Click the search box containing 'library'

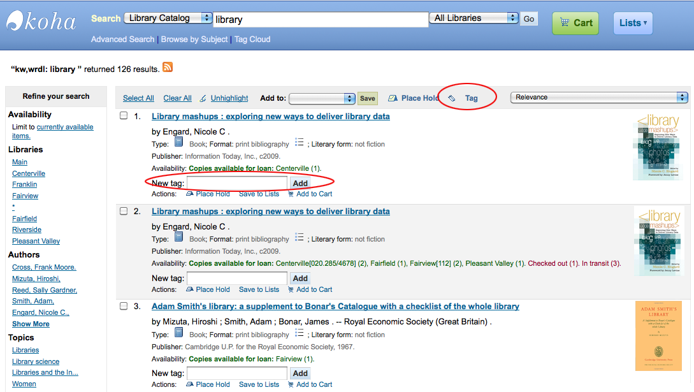pos(321,20)
